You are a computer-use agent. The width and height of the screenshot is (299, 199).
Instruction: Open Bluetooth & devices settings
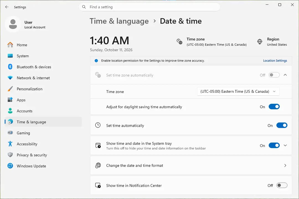[x=43, y=67]
